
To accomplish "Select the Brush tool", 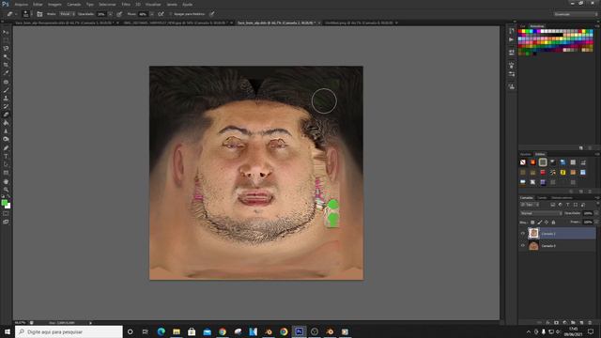I will [x=6, y=90].
